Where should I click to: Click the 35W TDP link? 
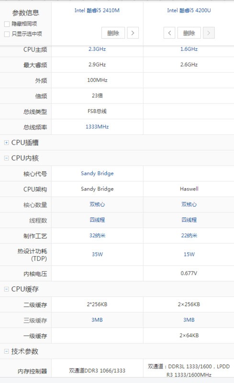tap(97, 254)
